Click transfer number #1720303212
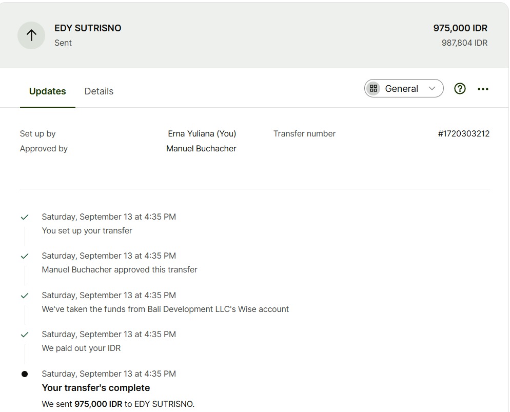Viewport: 510px width, 412px height. click(463, 133)
